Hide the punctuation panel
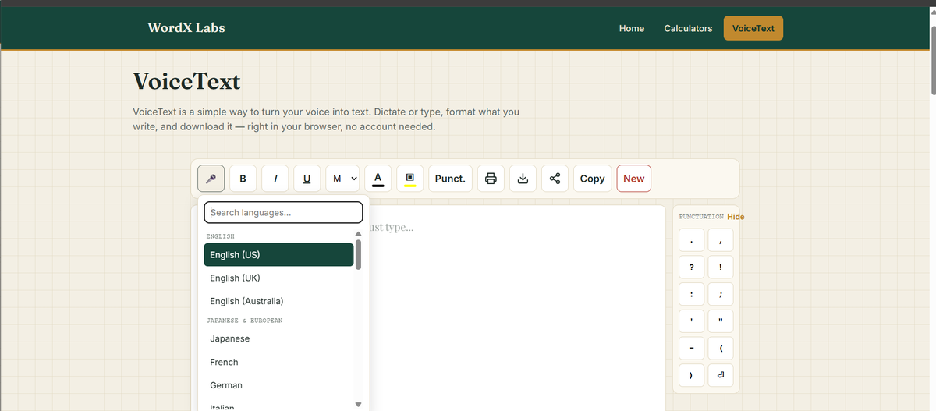This screenshot has width=936, height=411. pos(736,217)
